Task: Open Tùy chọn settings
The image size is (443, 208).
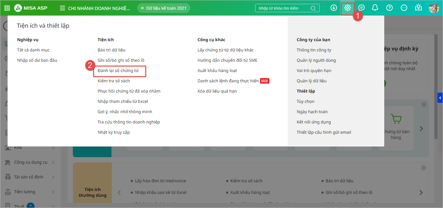Action: click(x=305, y=102)
